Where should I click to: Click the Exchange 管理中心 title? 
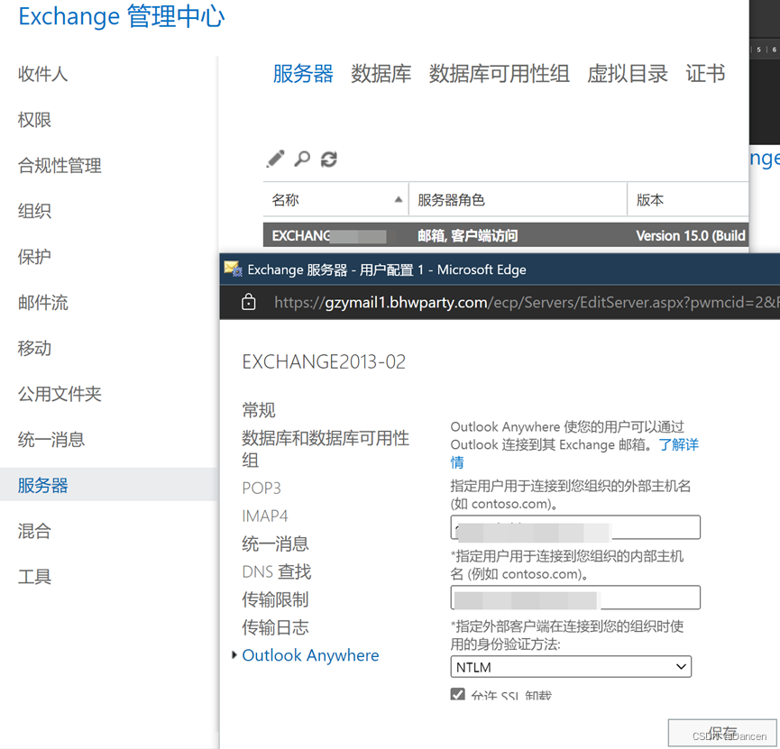click(x=122, y=16)
